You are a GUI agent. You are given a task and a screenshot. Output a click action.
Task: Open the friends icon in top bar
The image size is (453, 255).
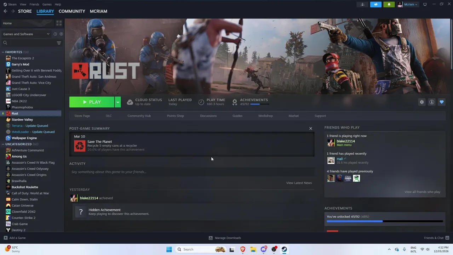[x=362, y=4]
